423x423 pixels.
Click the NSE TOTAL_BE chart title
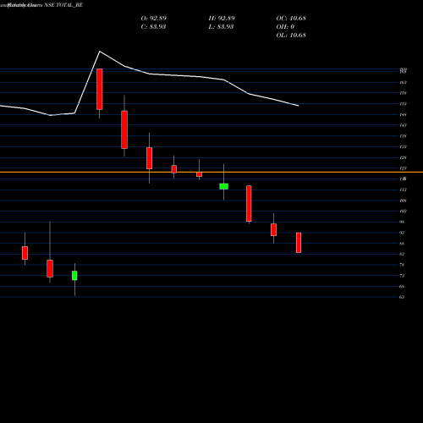[63, 5]
